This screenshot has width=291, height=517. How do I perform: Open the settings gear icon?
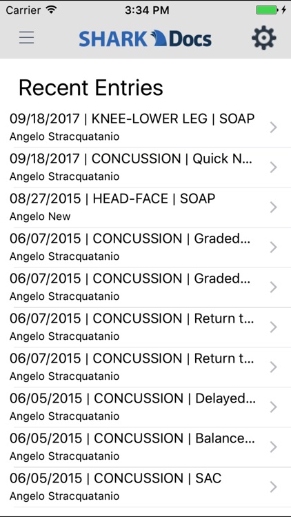(x=264, y=38)
